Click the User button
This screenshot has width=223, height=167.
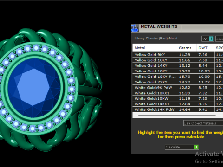point(219,39)
